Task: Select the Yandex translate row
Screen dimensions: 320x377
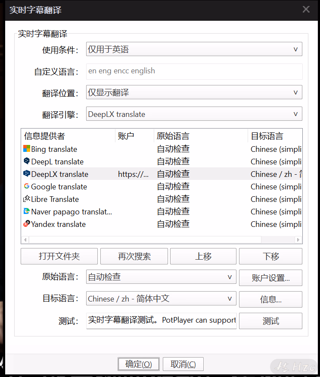Action: pyautogui.click(x=162, y=224)
